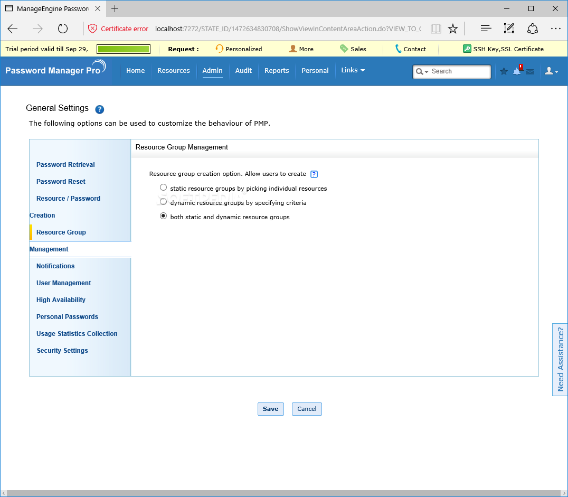Add page to favorites with browser star

tap(453, 29)
